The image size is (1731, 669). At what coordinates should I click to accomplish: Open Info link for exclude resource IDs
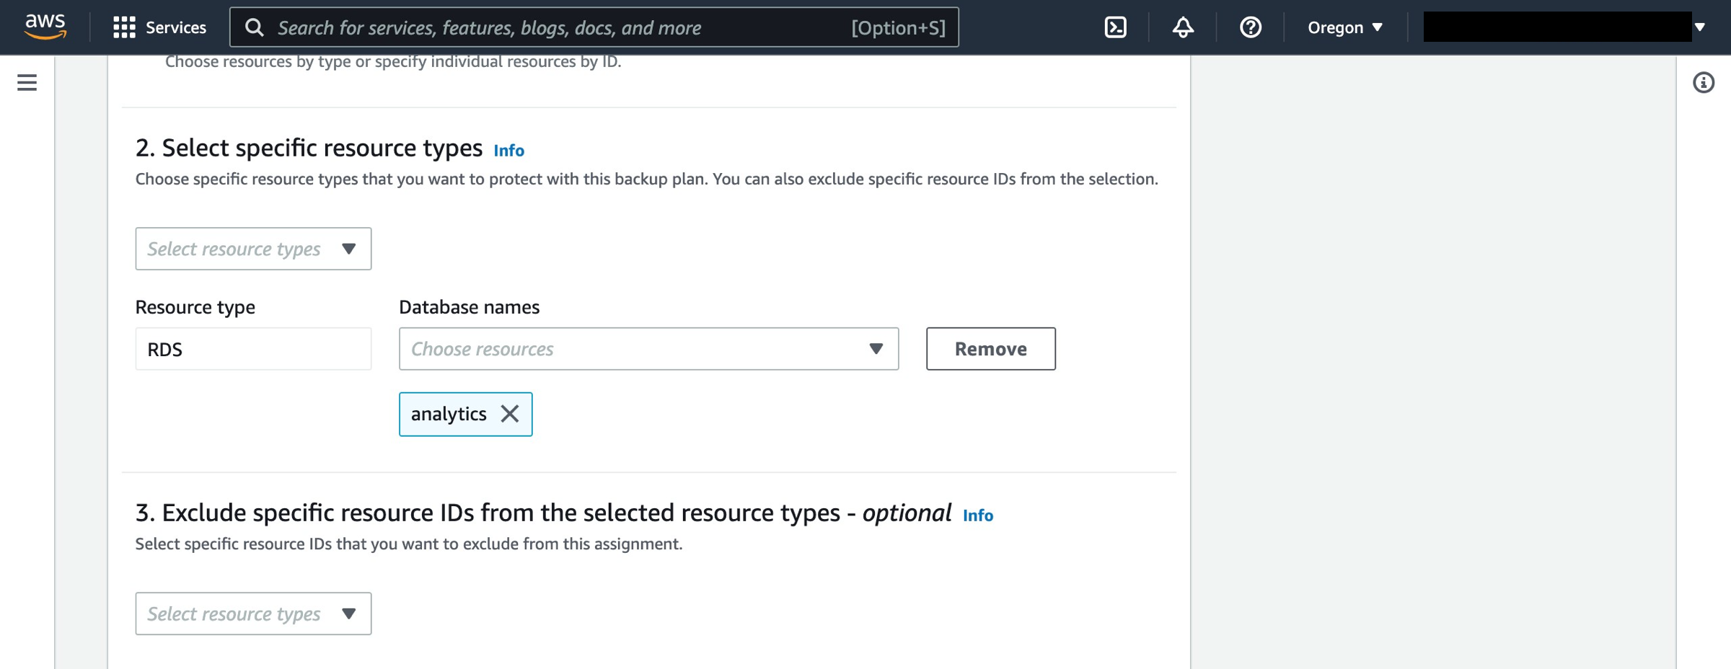[x=978, y=515]
